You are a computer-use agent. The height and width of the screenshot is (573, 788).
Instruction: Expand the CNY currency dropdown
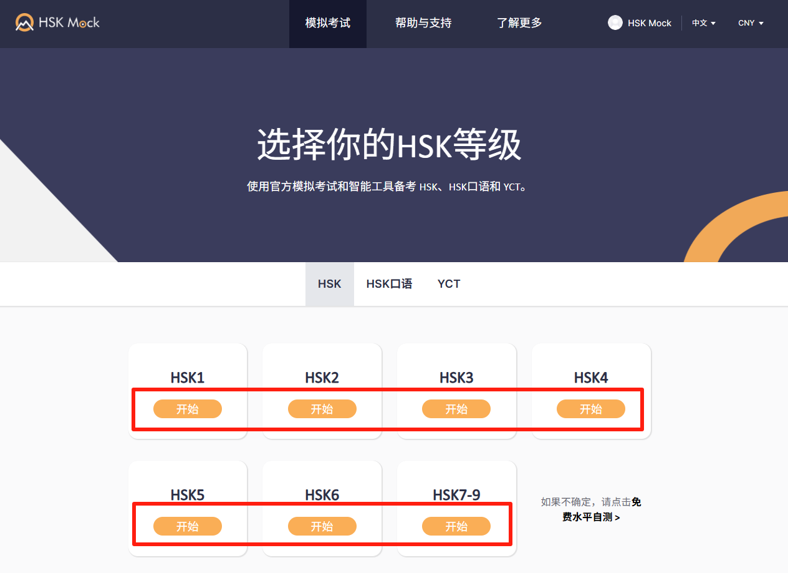(x=751, y=23)
